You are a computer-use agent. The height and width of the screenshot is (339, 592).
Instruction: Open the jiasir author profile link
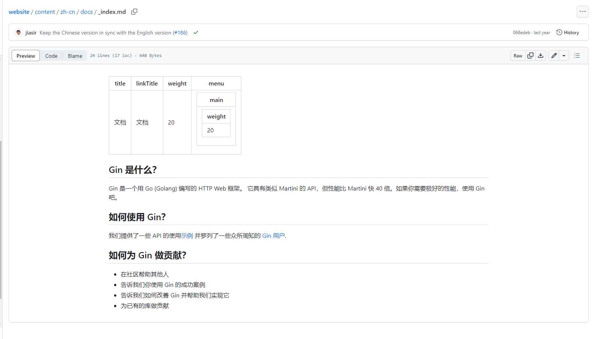point(31,33)
